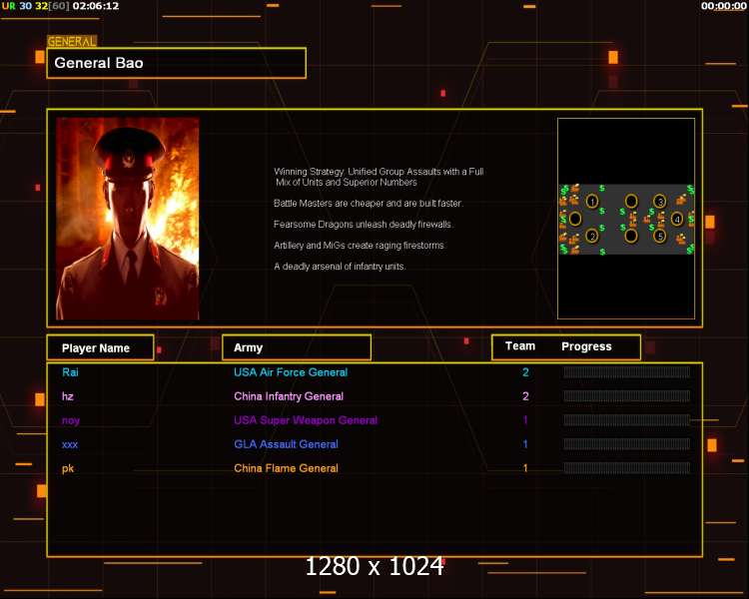
Task: Click the dollar supply icon below-right of start position 2
Action: 602,252
